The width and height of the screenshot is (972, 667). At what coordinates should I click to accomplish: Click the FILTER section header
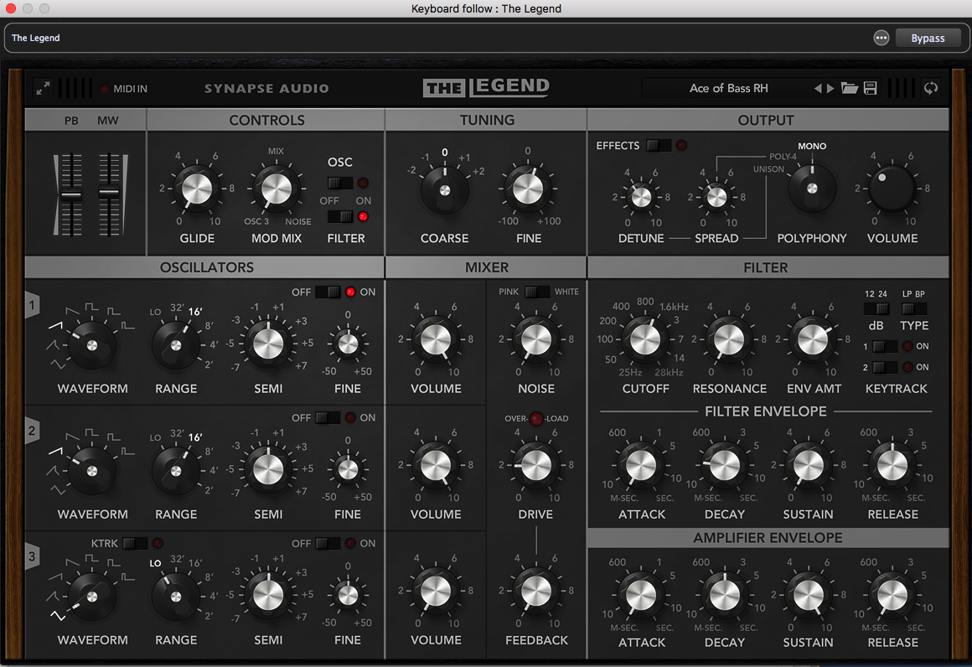(766, 268)
